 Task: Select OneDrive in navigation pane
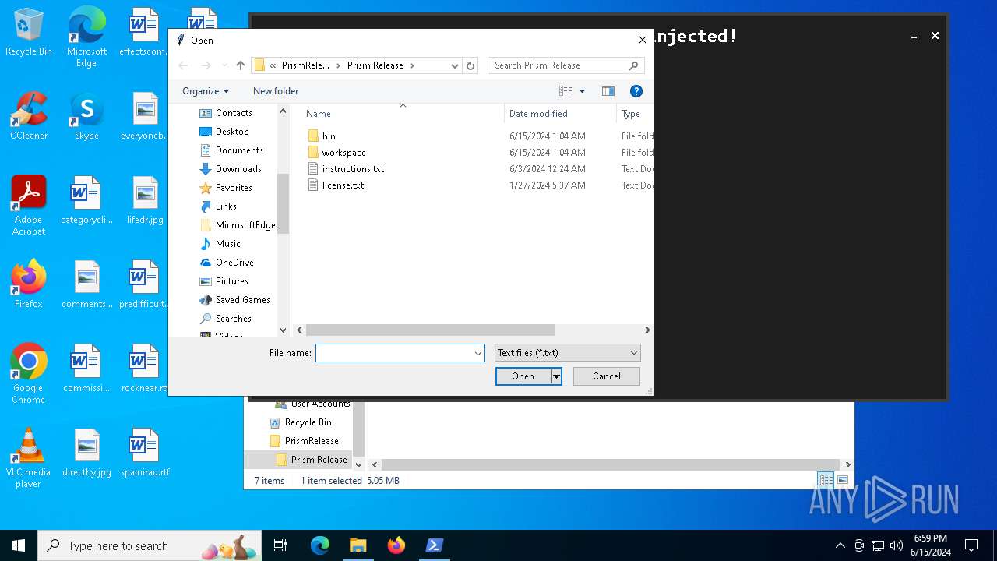point(234,263)
